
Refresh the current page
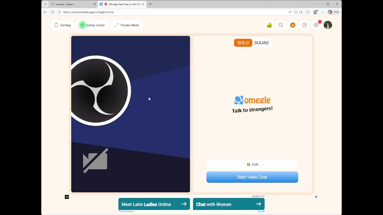(x=53, y=12)
